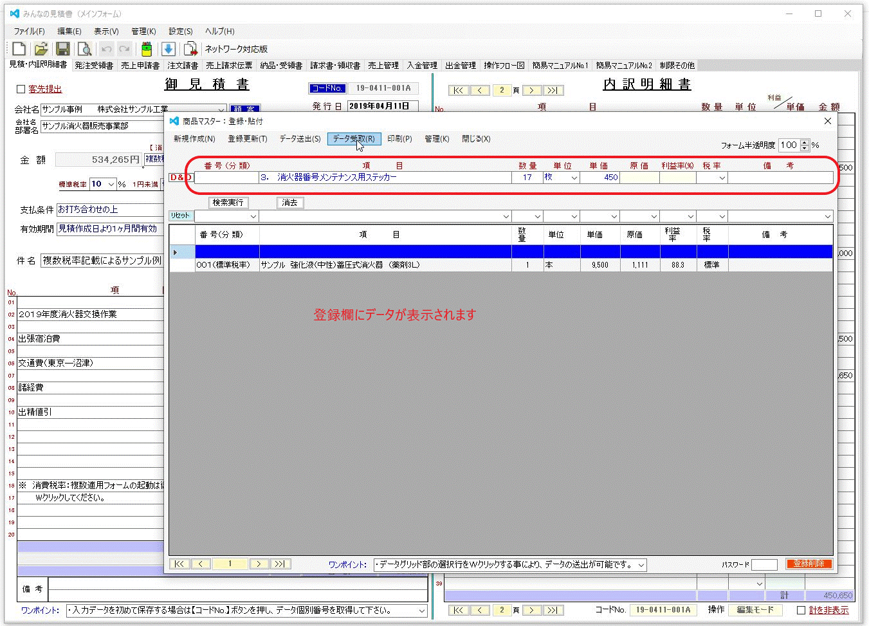Expand the 備考 search filter dropdown
This screenshot has height=626, width=869.
827,216
